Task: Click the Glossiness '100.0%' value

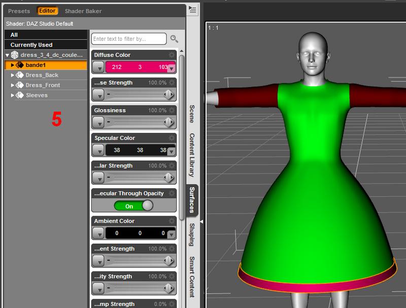Action: click(157, 111)
